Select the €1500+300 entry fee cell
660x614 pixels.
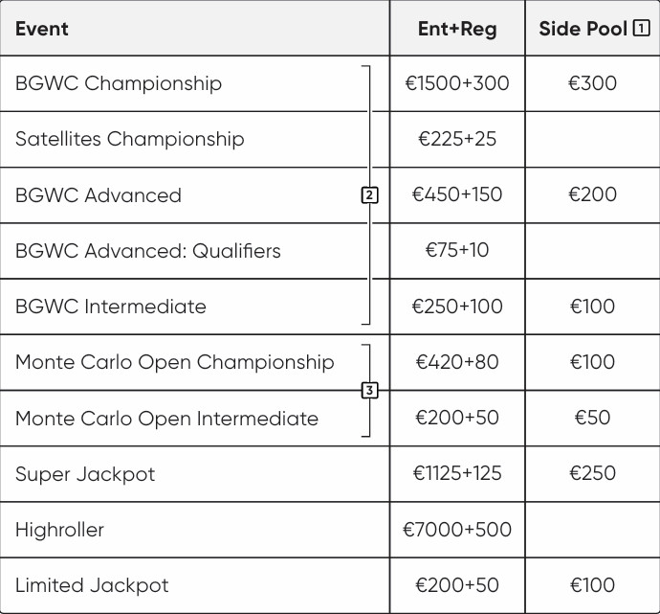click(x=457, y=83)
